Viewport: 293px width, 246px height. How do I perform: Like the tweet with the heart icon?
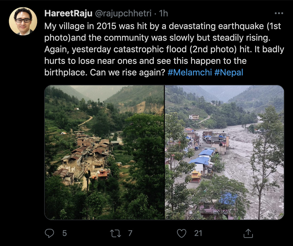pyautogui.click(x=182, y=233)
